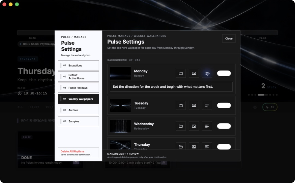Open the Default Active Hours section
The height and width of the screenshot is (183, 295).
pyautogui.click(x=78, y=77)
